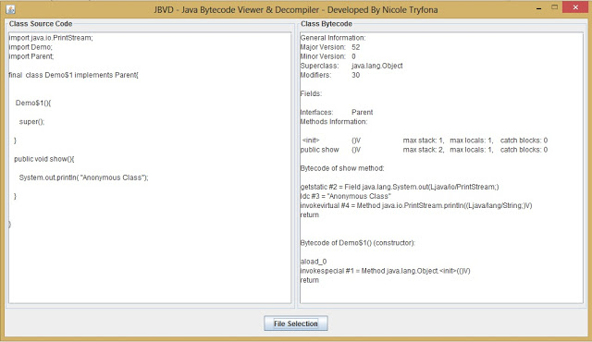This screenshot has width=592, height=342.
Task: Click the 'Modifiers: 30' line
Action: pyautogui.click(x=330, y=75)
